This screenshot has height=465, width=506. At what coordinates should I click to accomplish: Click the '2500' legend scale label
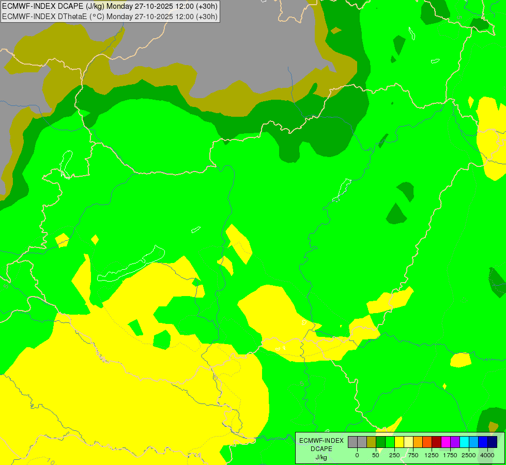pyautogui.click(x=469, y=455)
